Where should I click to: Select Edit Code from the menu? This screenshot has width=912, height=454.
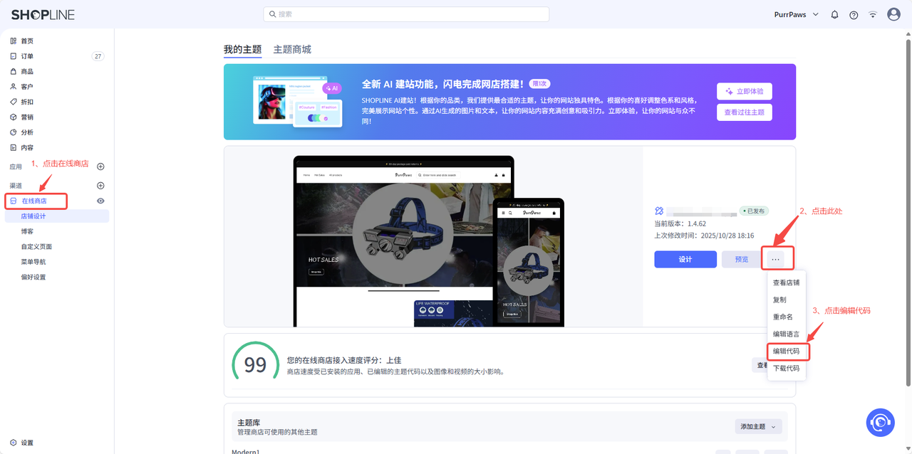point(786,352)
